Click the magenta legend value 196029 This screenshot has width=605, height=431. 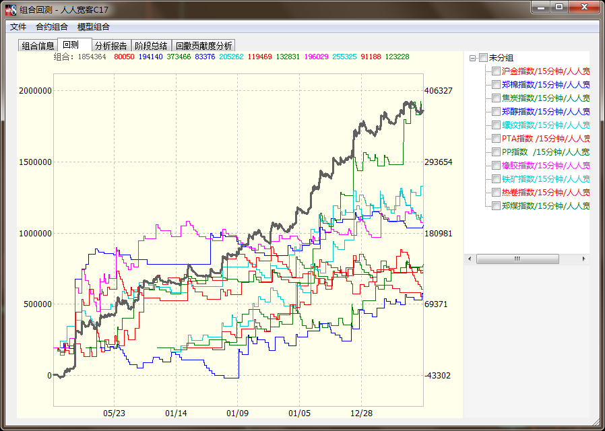tap(317, 57)
